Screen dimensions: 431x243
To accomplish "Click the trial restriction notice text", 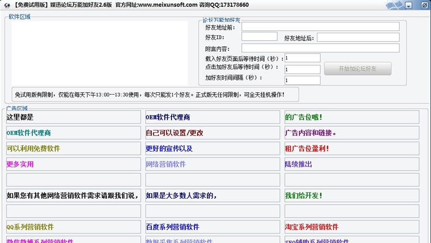I will 149,95.
